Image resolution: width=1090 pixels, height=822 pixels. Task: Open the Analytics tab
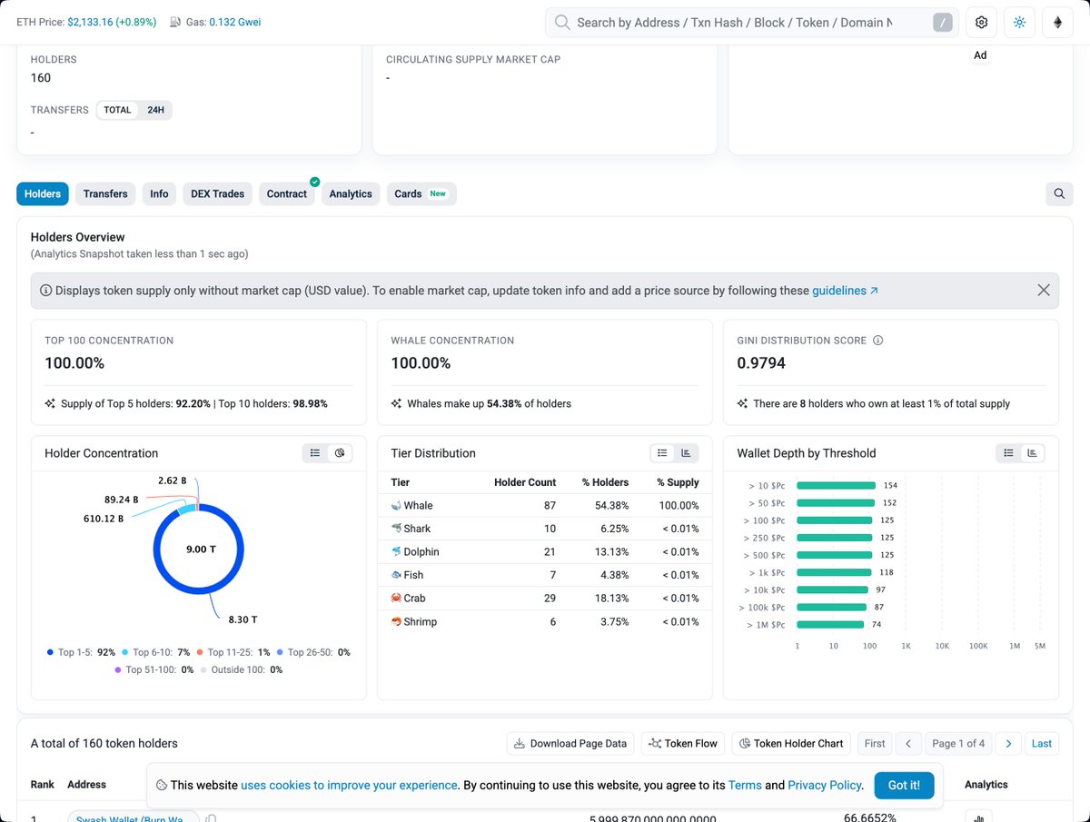(351, 193)
